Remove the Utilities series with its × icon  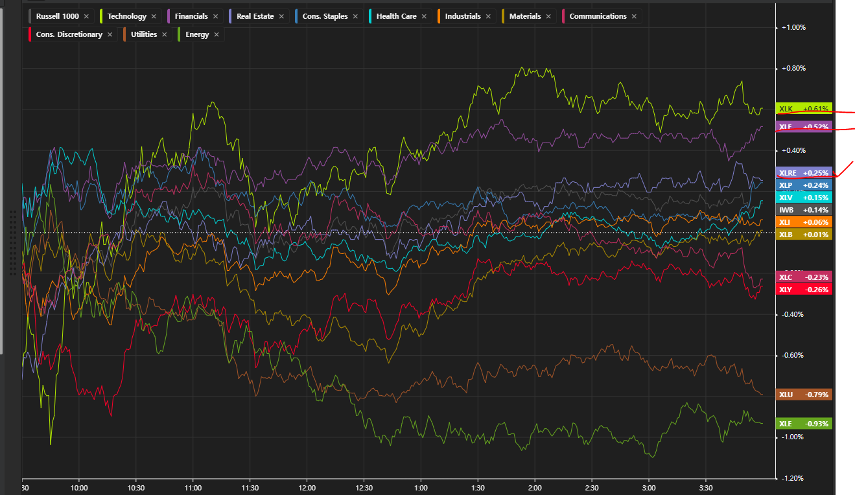click(x=164, y=34)
